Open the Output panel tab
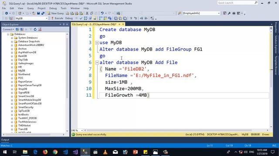This screenshot has height=156, width=279. click(5, 140)
